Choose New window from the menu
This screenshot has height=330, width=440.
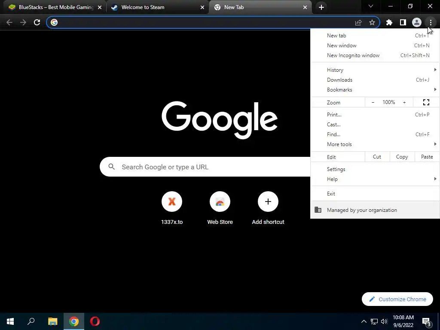click(x=375, y=46)
